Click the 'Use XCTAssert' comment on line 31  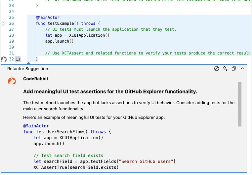[x=147, y=53]
